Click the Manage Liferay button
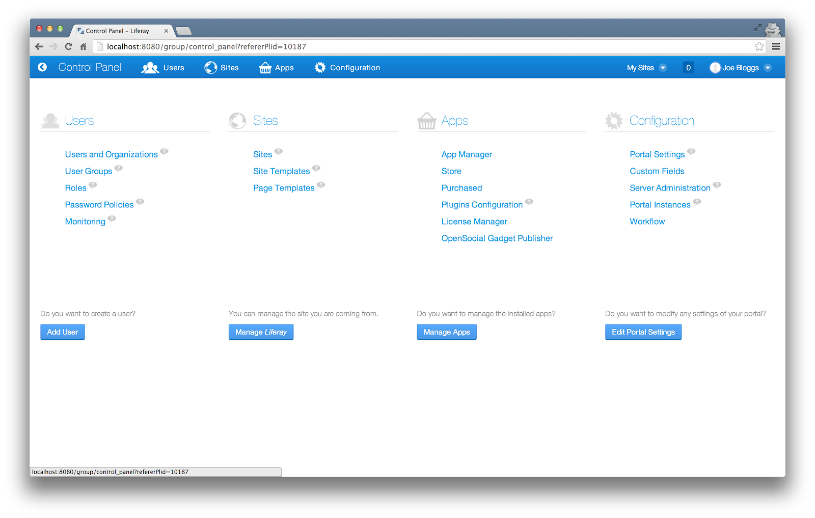 pyautogui.click(x=261, y=332)
